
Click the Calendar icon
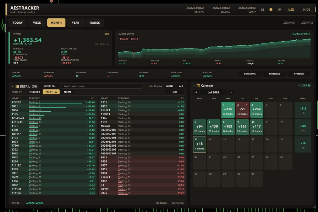pyautogui.click(x=198, y=86)
